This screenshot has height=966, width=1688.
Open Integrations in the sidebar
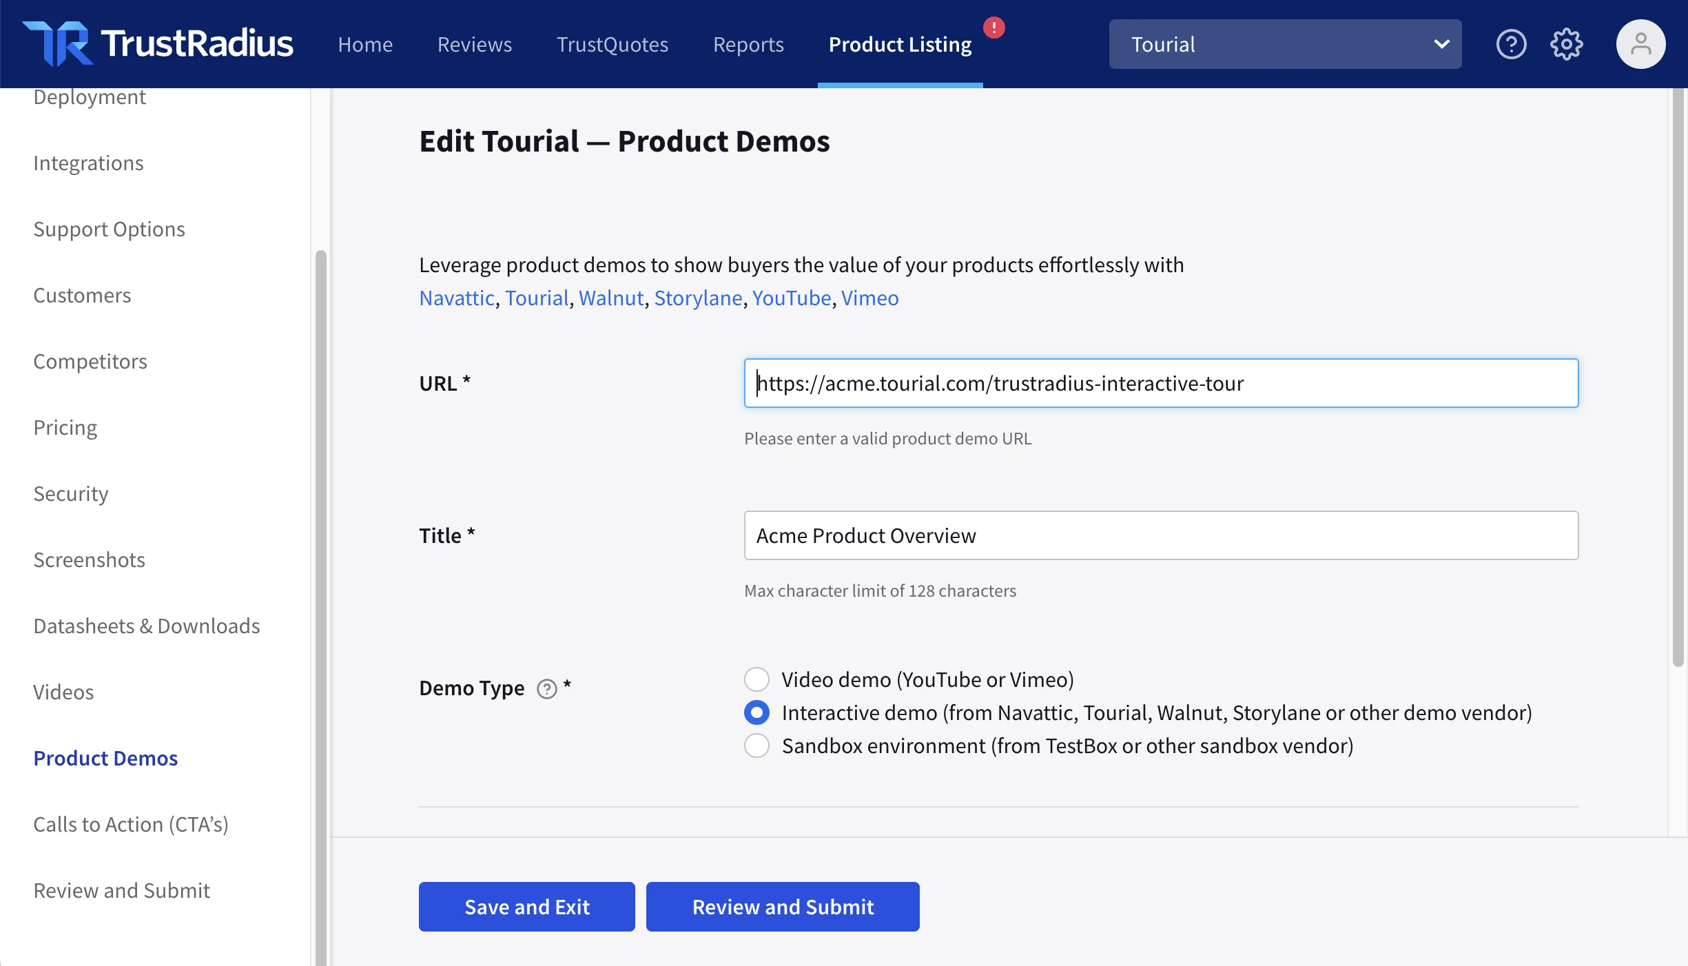[x=88, y=163]
